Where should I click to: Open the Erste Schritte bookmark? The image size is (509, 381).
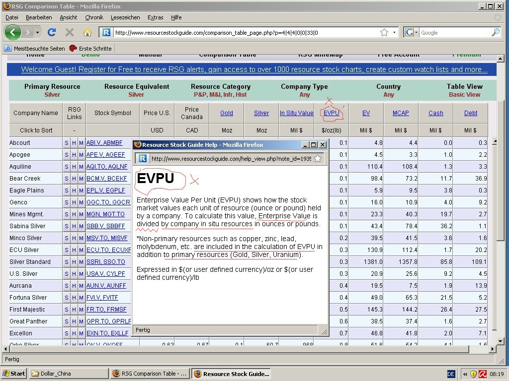[90, 48]
